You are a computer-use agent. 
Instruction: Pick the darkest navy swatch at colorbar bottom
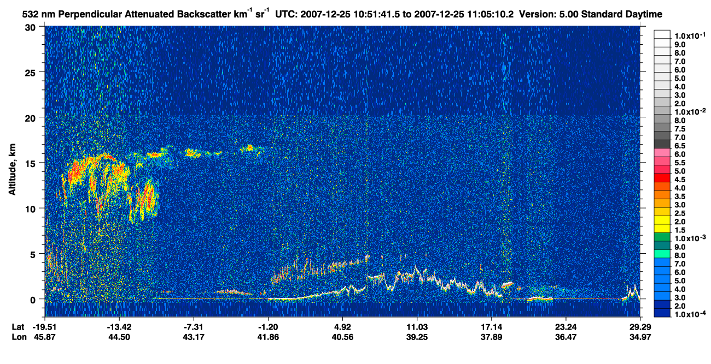tap(662, 313)
